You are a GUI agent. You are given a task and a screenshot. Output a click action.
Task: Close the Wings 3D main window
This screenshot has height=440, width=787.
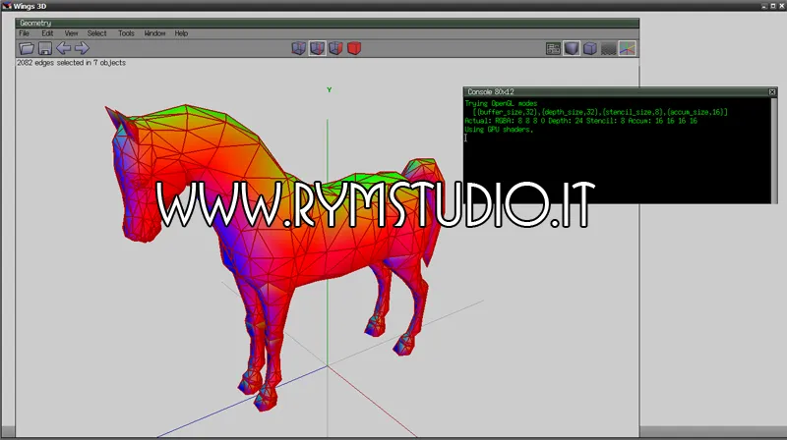click(781, 6)
